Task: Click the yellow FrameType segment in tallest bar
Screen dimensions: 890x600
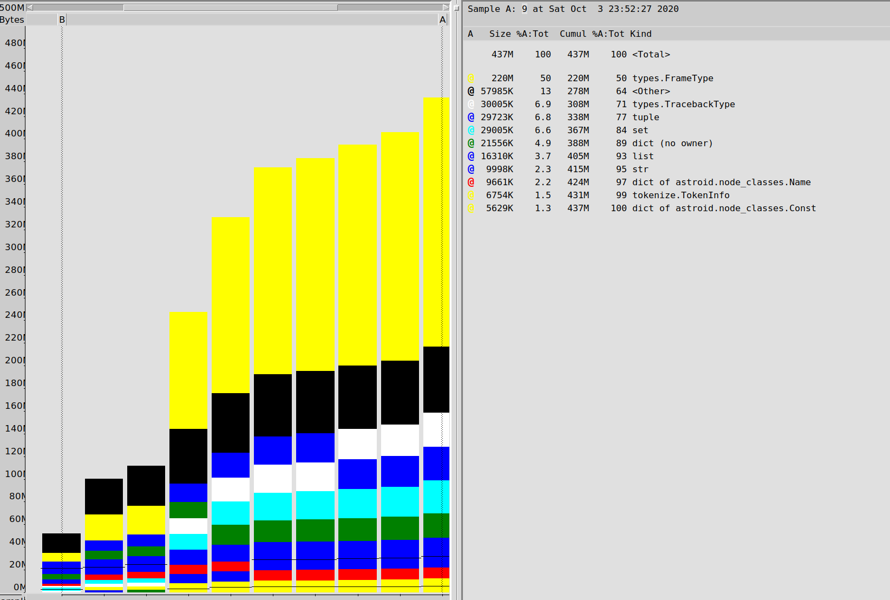Action: click(436, 222)
